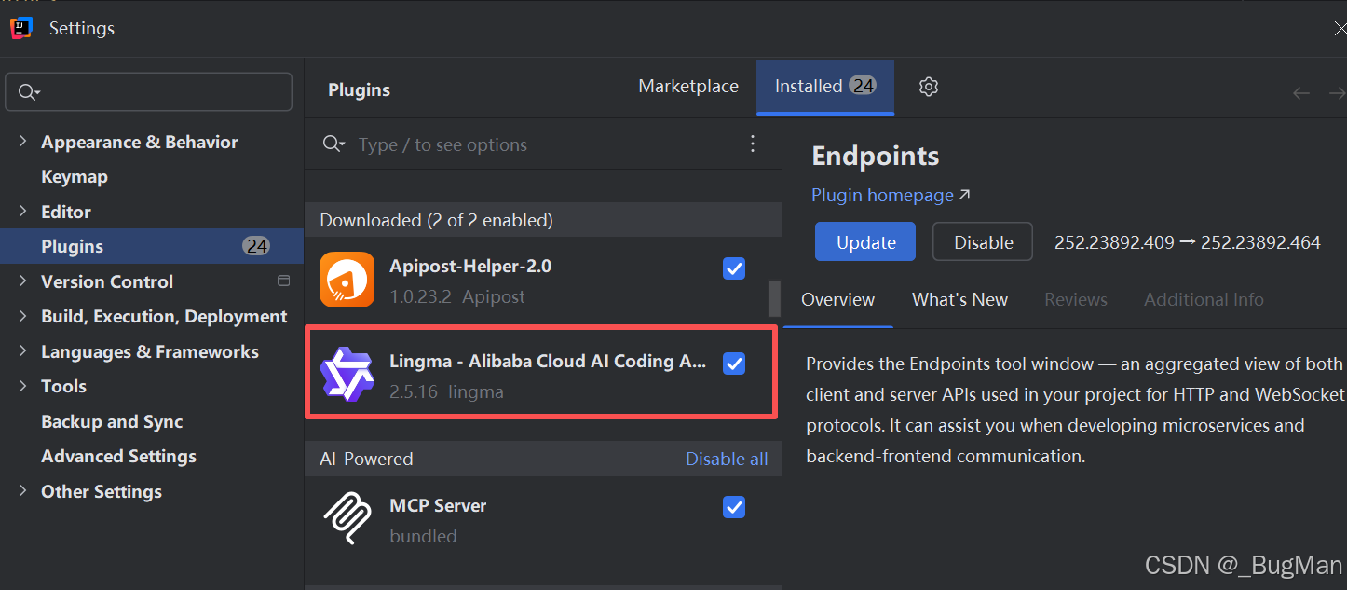
Task: Select Plugins in settings tree
Action: (x=151, y=246)
